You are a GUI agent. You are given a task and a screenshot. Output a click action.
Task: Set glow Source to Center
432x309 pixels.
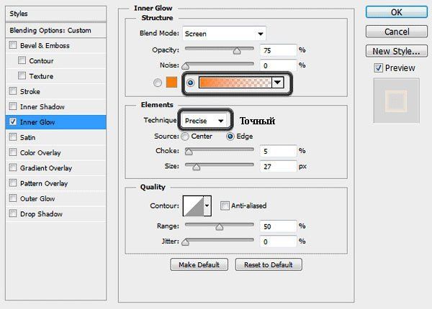pos(185,137)
